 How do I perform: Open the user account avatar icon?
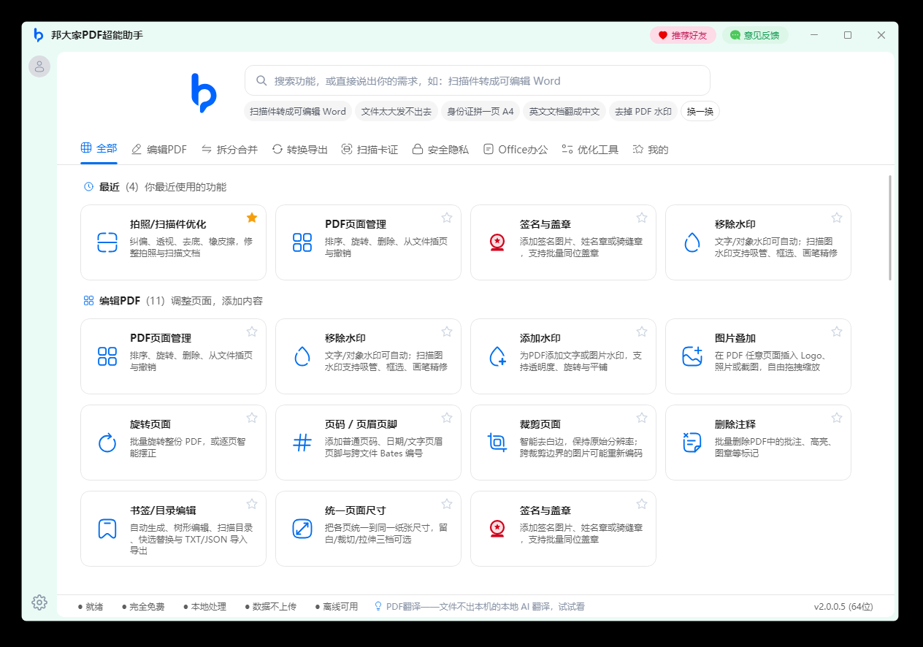coord(39,66)
